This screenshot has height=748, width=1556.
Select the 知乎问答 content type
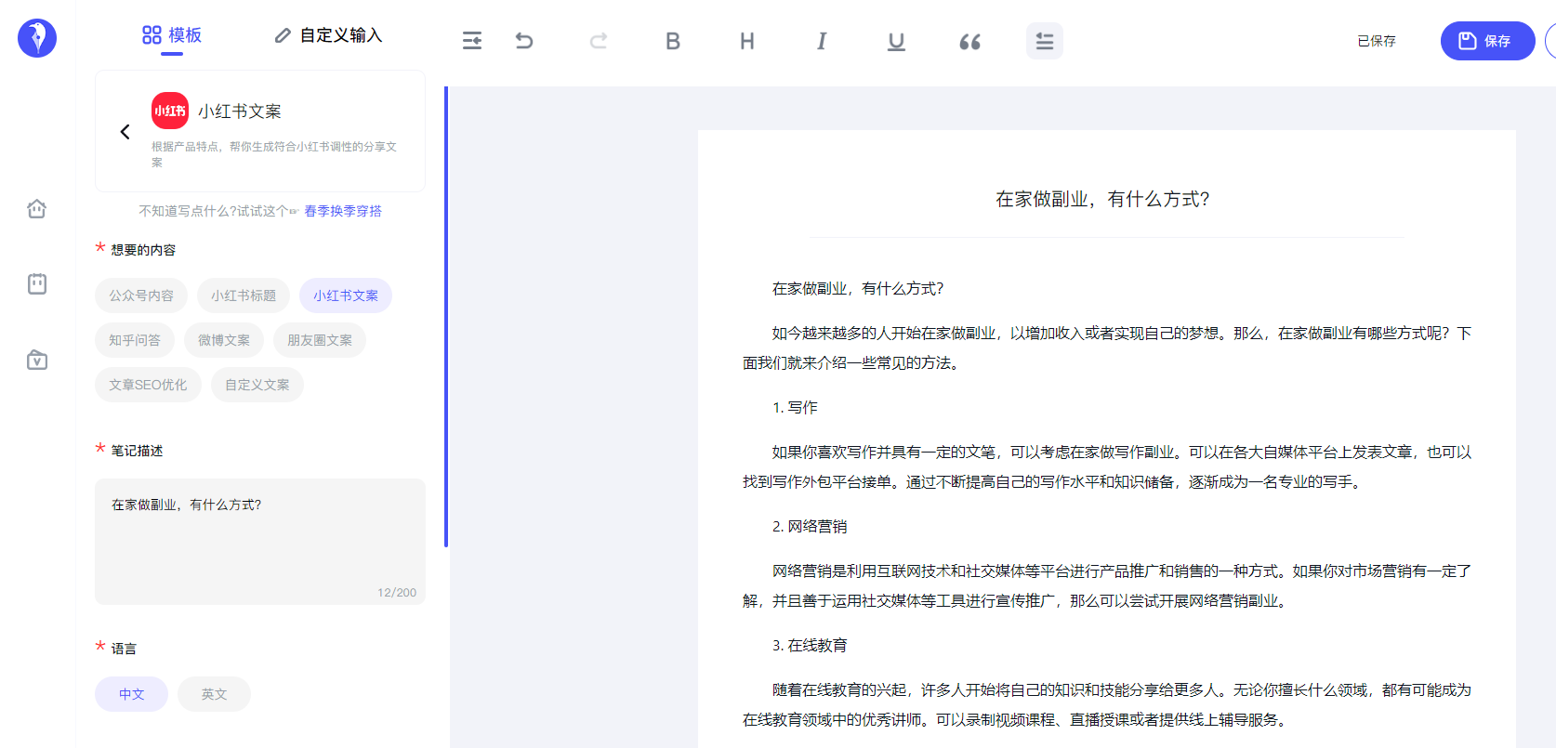pyautogui.click(x=135, y=340)
